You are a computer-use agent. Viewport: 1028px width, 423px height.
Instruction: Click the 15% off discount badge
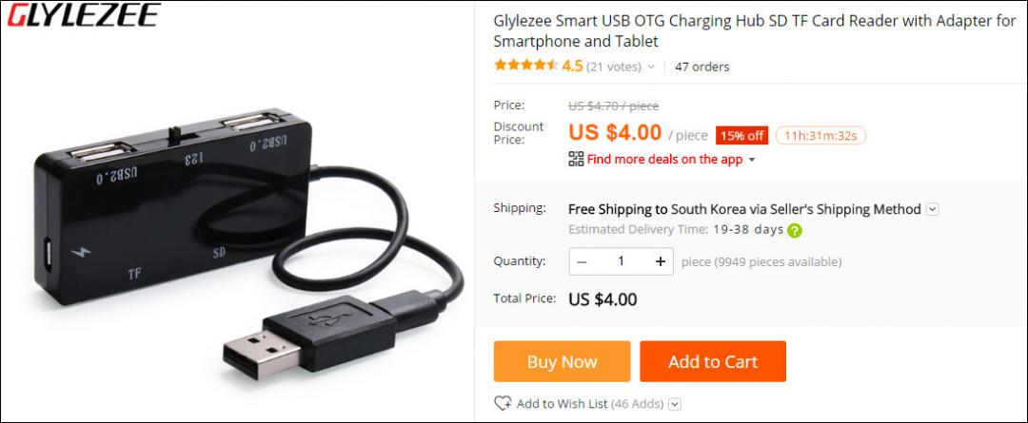coord(741,136)
